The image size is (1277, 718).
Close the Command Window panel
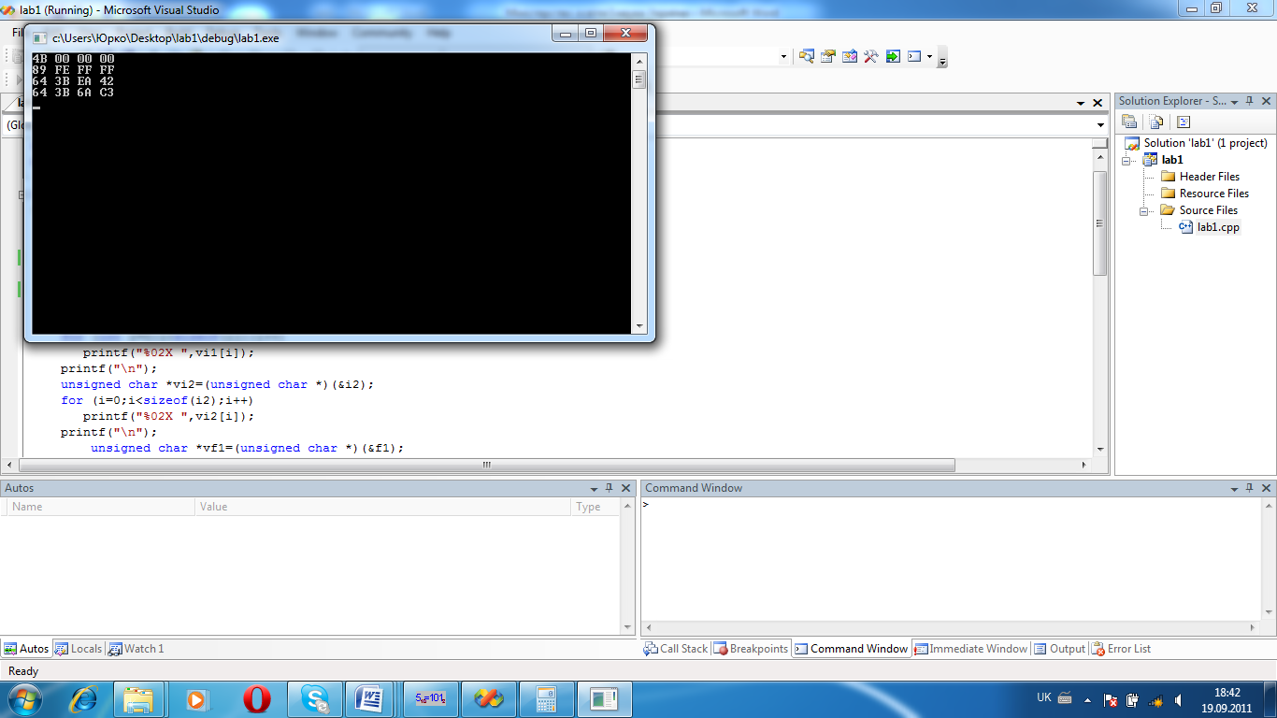click(x=1267, y=488)
